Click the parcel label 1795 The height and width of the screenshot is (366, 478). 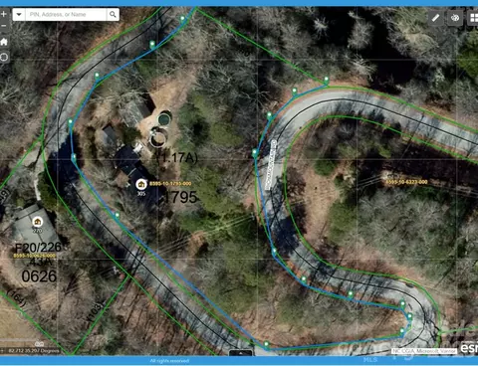[x=180, y=197]
